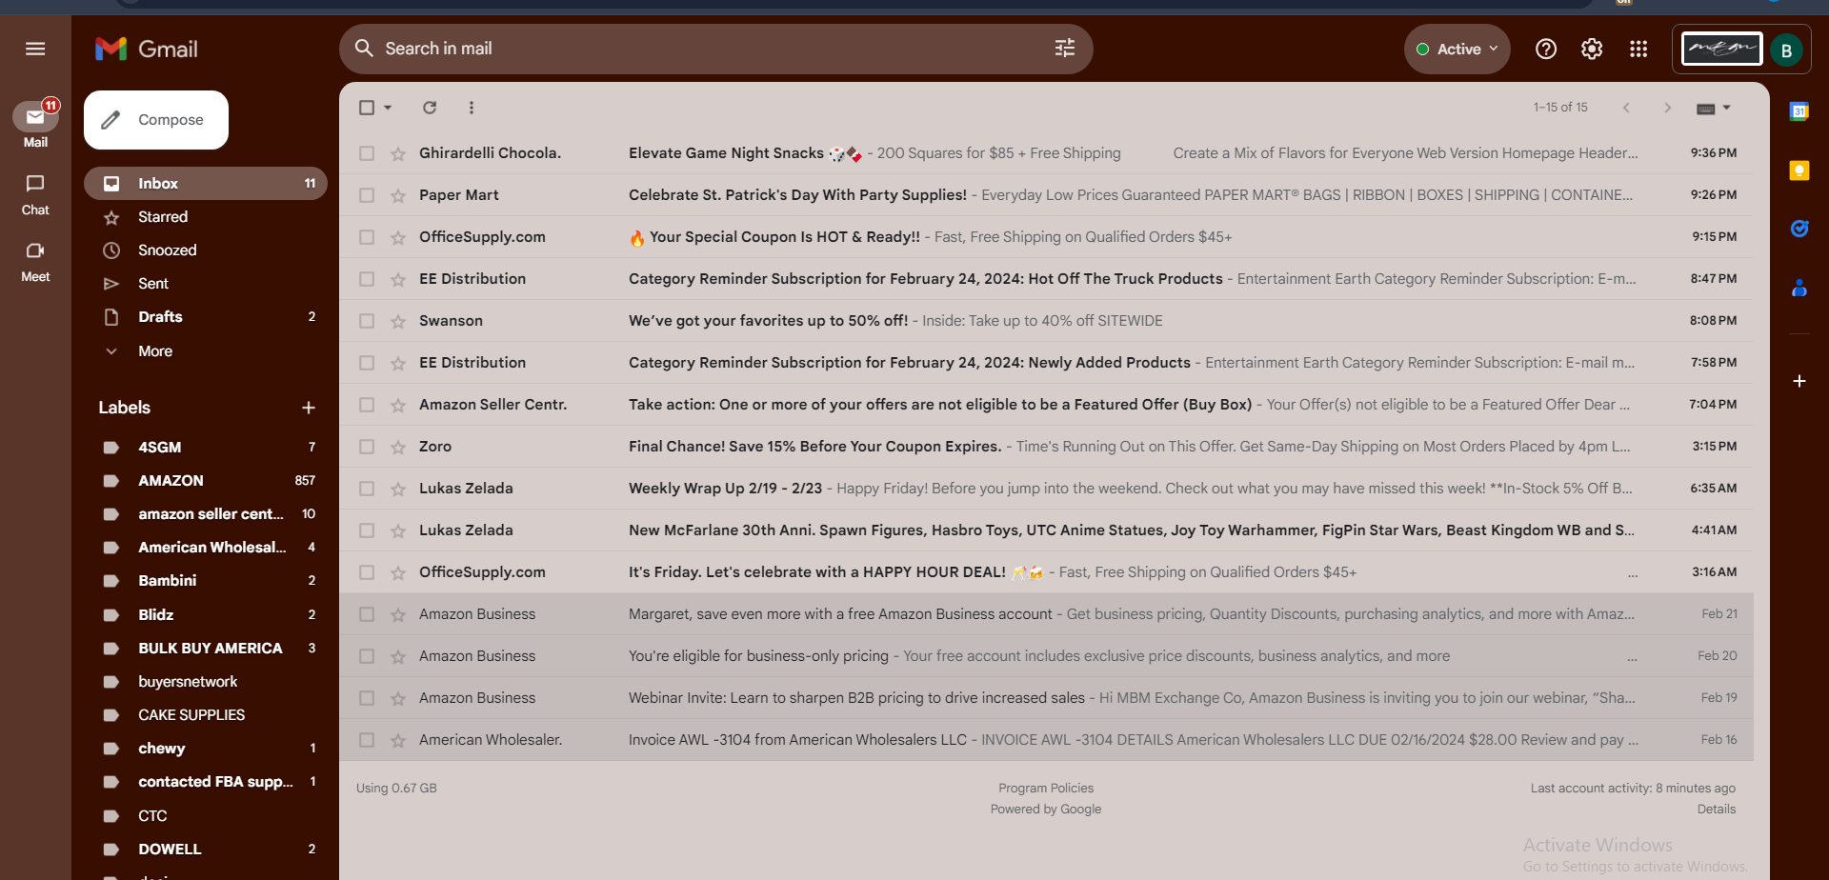Open the CTC label
Image resolution: width=1829 pixels, height=880 pixels.
[205, 816]
